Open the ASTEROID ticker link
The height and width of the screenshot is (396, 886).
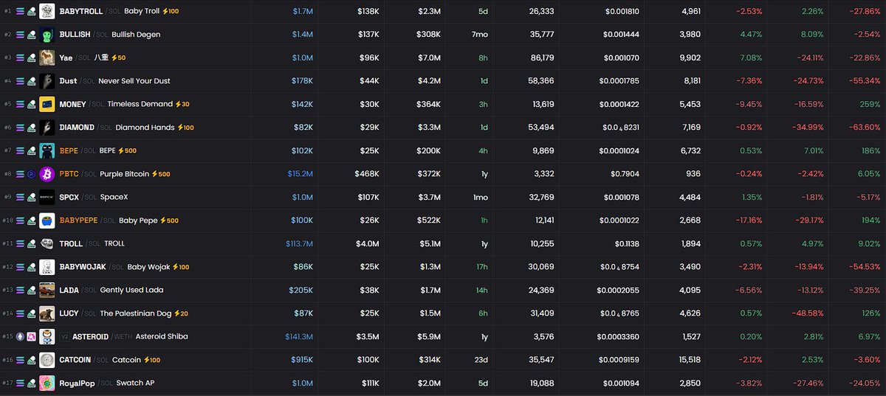[x=90, y=336]
